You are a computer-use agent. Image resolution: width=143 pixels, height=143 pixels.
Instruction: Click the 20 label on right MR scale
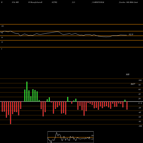pos(140,99)
